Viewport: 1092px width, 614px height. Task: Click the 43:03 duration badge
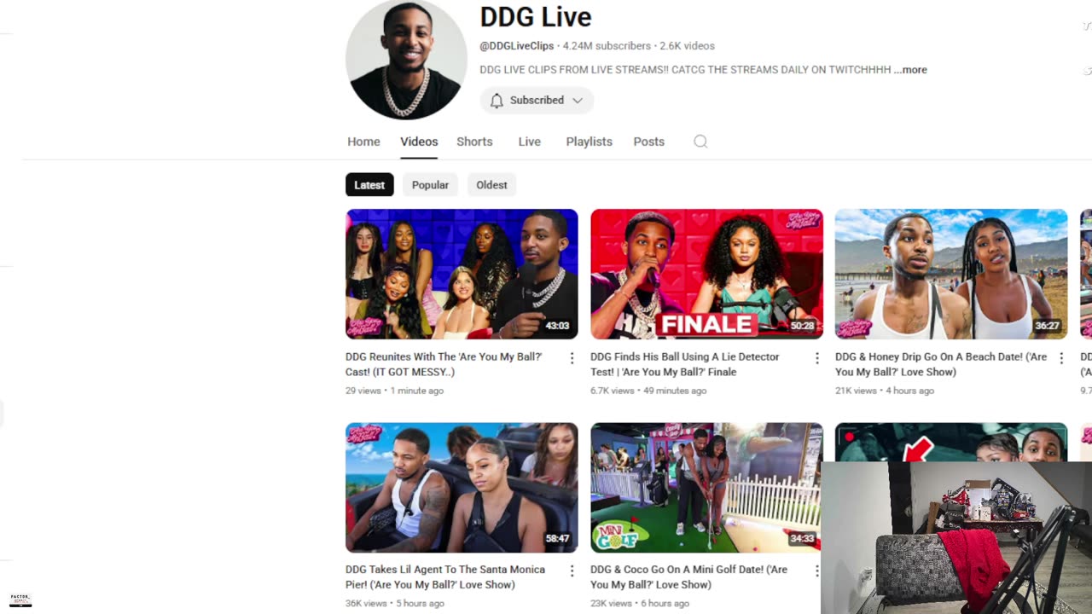tap(557, 326)
